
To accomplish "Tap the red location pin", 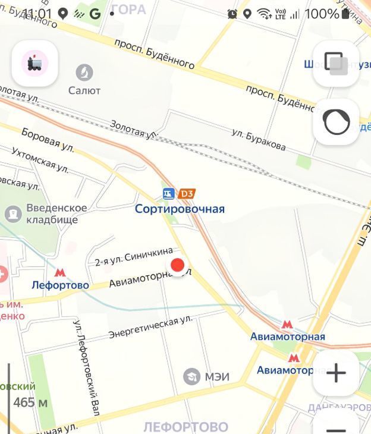I will click(x=177, y=265).
